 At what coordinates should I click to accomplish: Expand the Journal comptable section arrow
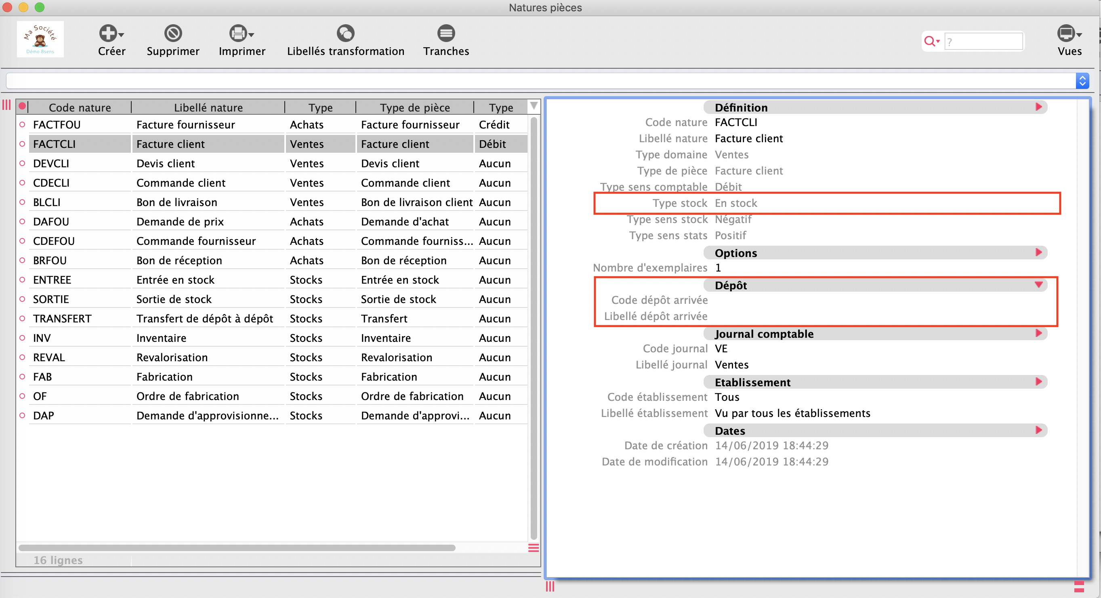point(1038,333)
